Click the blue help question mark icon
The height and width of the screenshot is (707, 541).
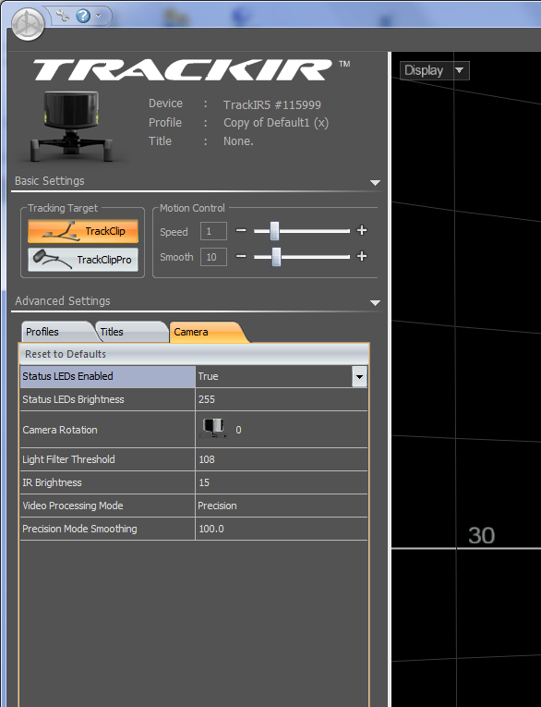click(83, 17)
